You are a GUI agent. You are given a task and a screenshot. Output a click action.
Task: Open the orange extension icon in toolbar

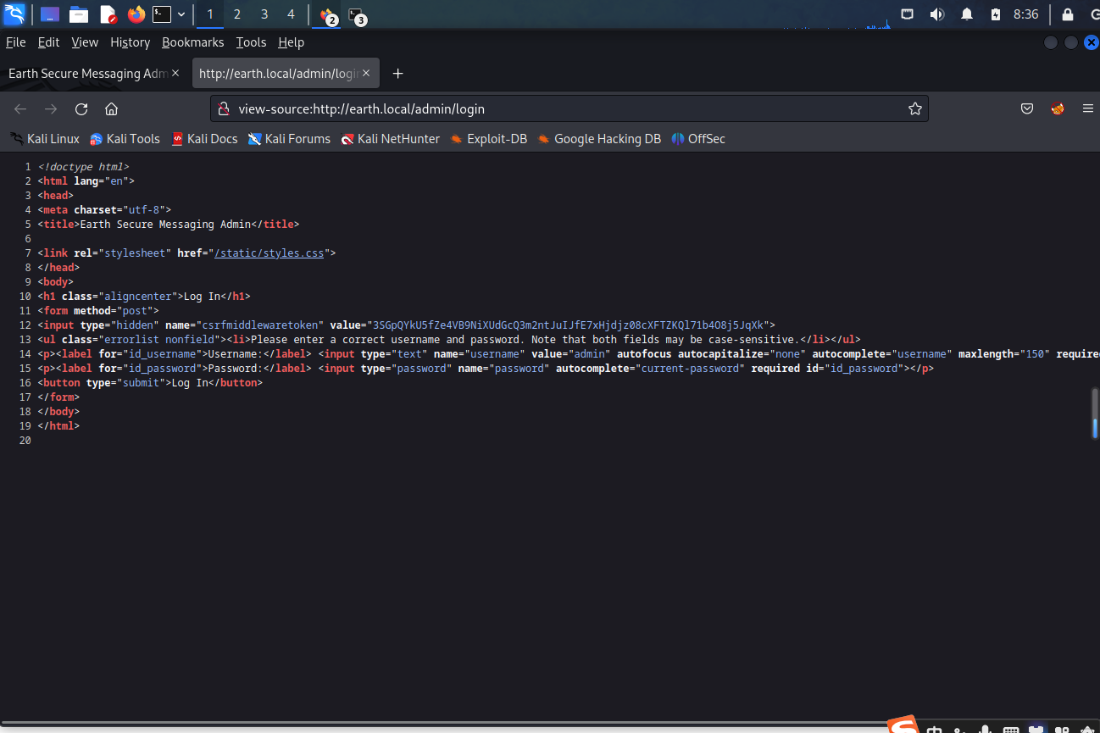point(1058,108)
